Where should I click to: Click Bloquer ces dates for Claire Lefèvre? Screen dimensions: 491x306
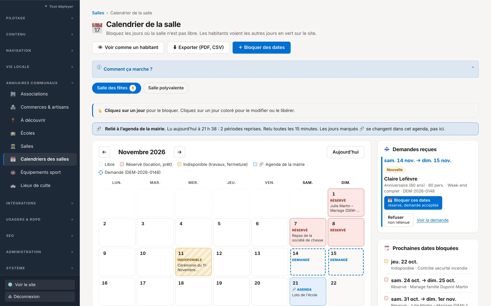point(413,203)
